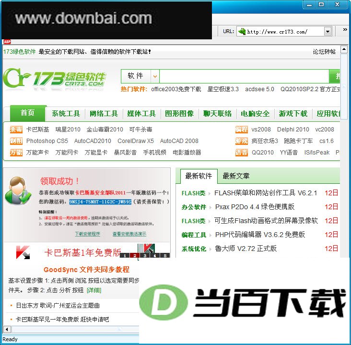351x345 pixels.
Task: Open PHP代码编辑器 V3.6.2 免费版 entry
Action: (260, 235)
